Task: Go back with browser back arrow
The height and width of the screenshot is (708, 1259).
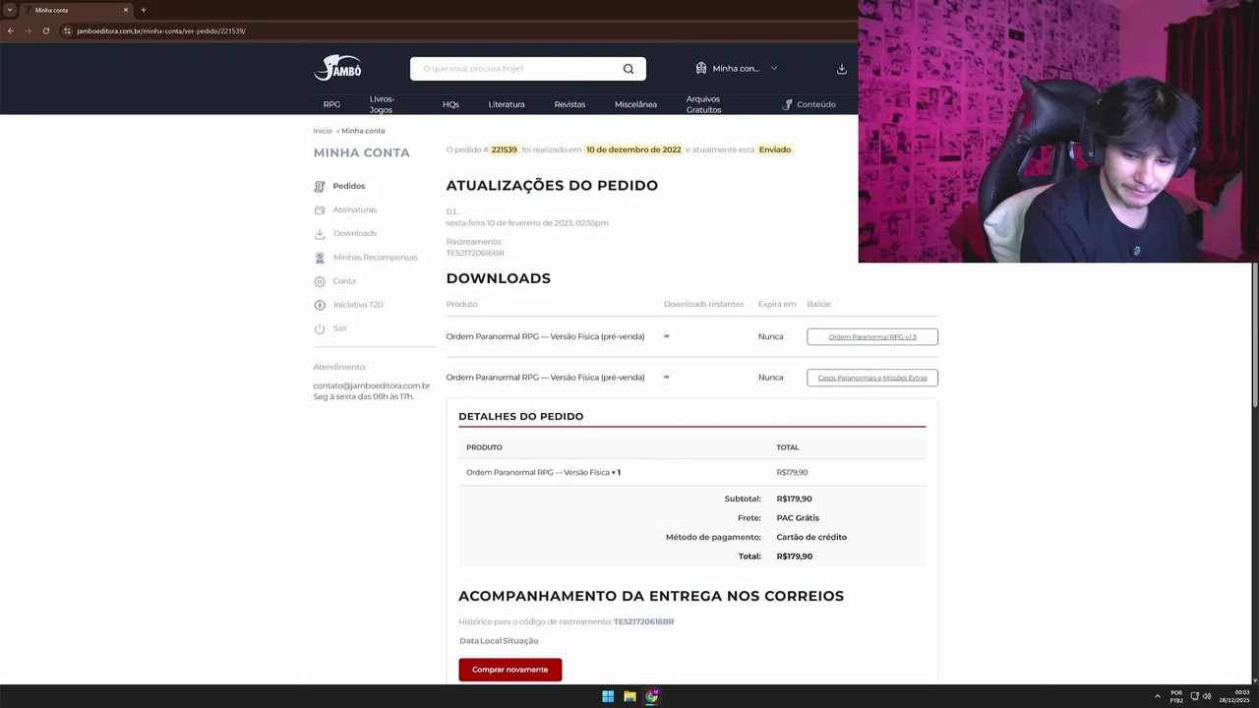Action: [10, 30]
